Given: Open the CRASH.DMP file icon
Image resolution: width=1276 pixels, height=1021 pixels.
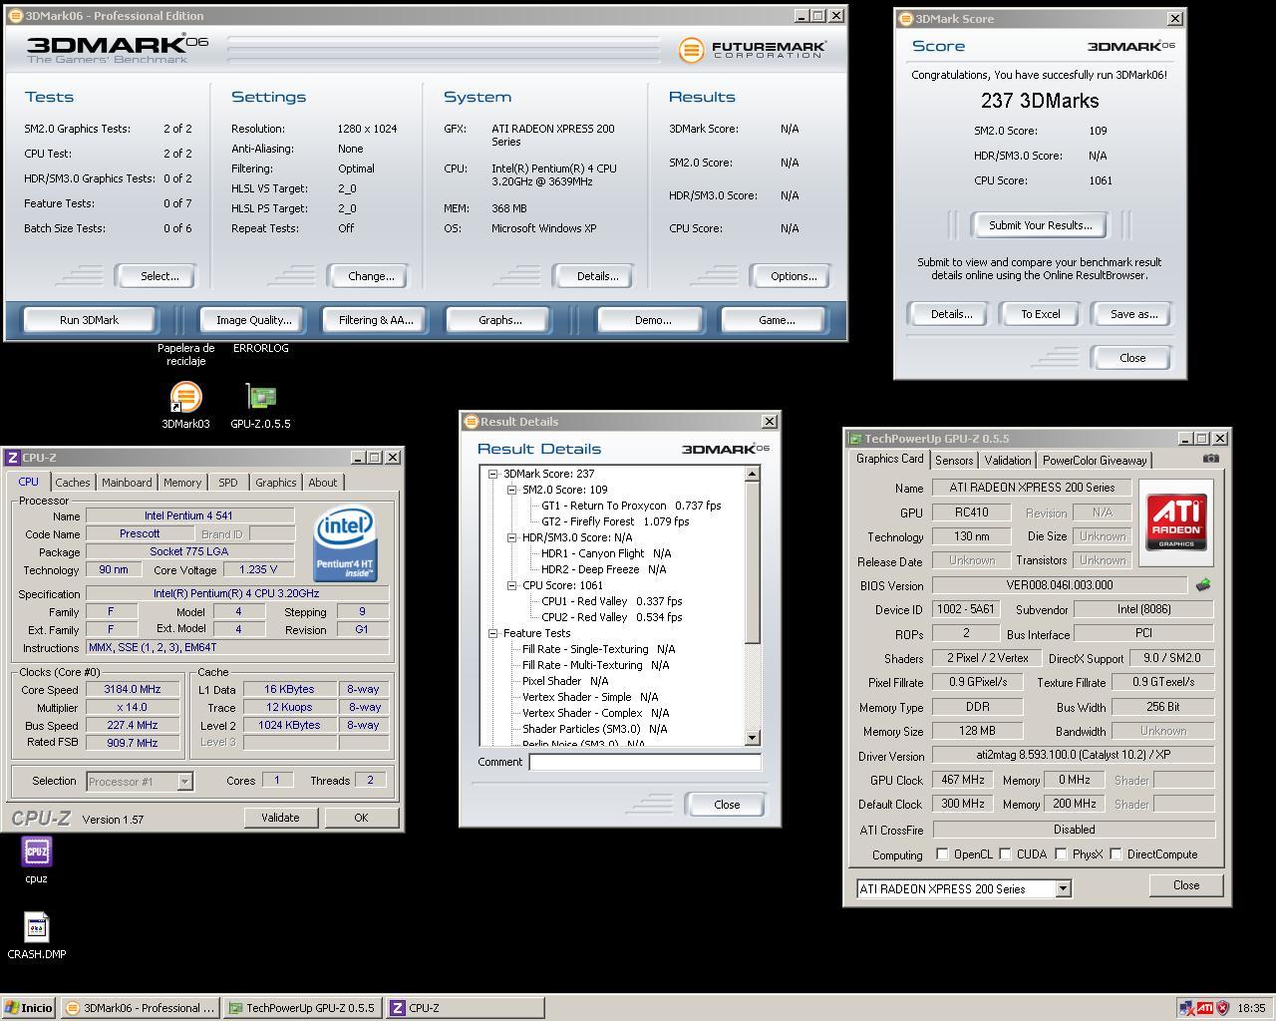Looking at the screenshot, I should pyautogui.click(x=36, y=928).
